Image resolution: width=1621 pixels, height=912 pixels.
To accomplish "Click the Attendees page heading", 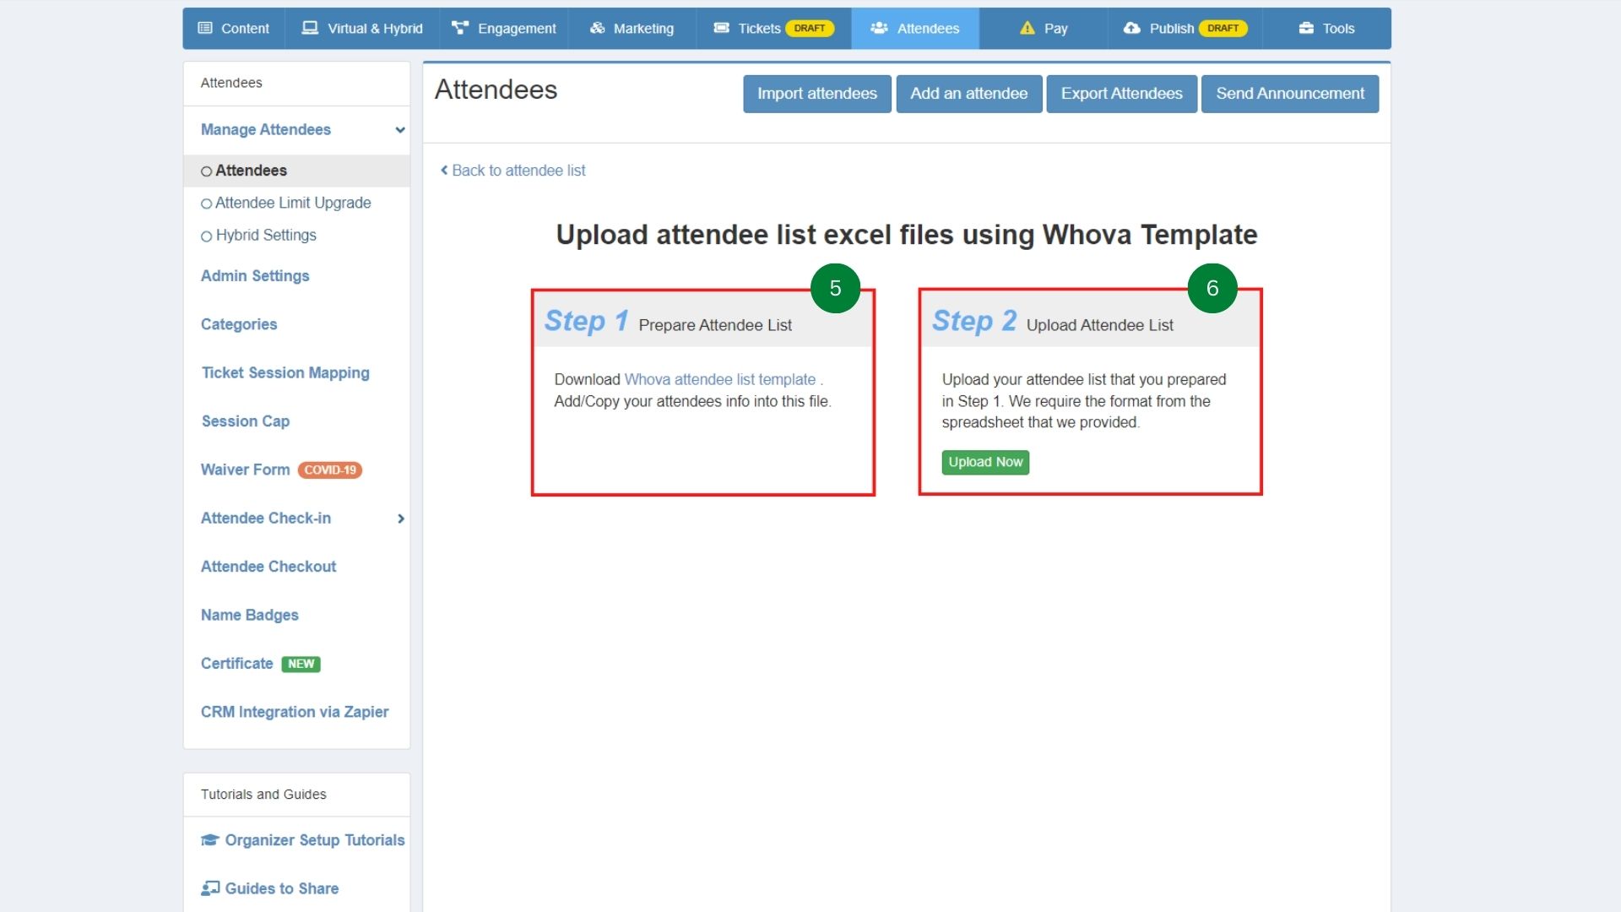I will (496, 90).
